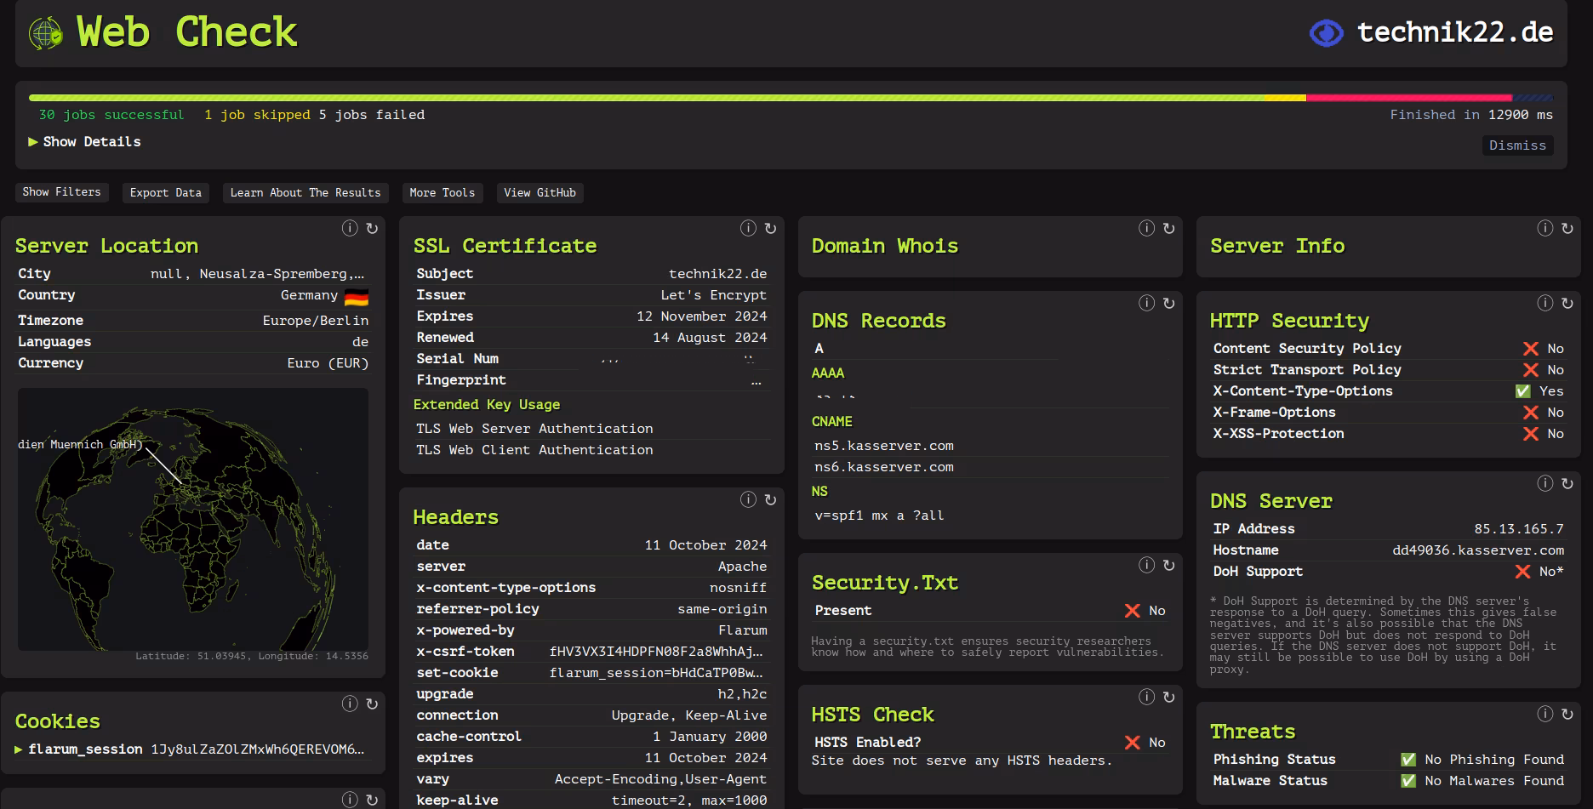Viewport: 1593px width, 809px height.
Task: Refresh the Threats card
Action: point(1567,714)
